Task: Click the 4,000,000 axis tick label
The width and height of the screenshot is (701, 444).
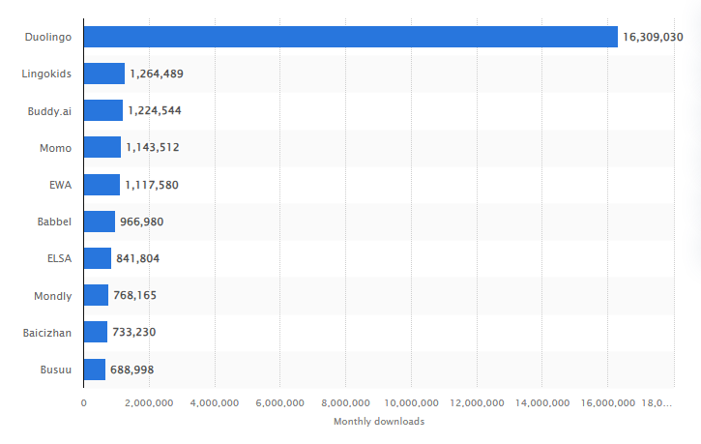Action: pos(214,402)
